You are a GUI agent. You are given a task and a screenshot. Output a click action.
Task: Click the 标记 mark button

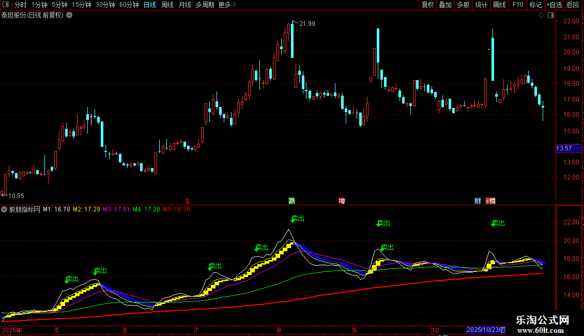pyautogui.click(x=535, y=5)
